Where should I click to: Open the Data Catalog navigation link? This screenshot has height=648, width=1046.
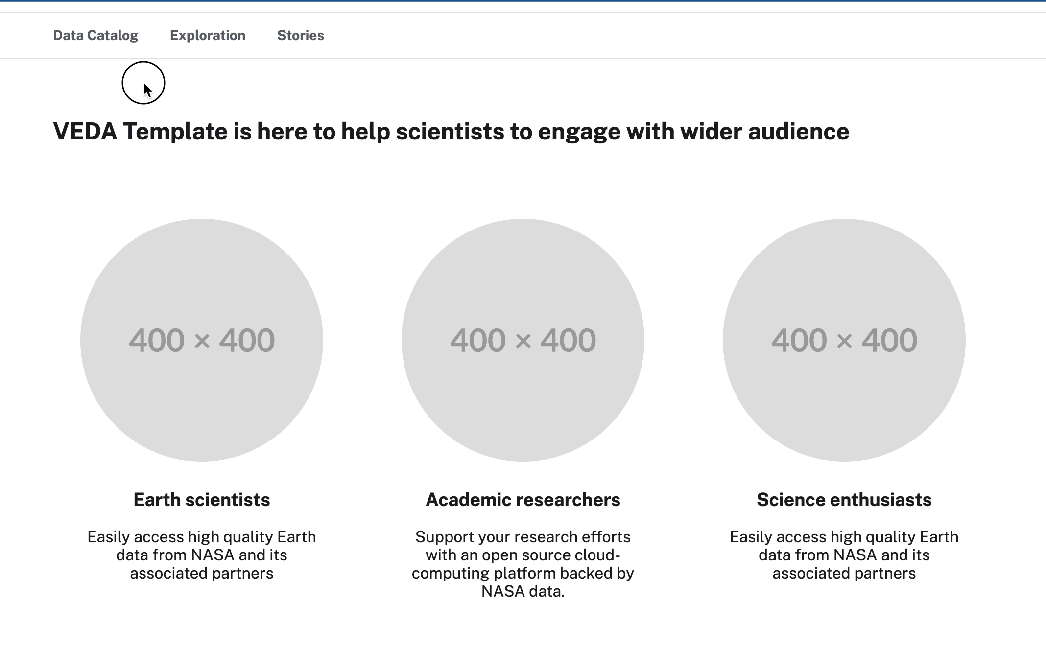point(95,35)
